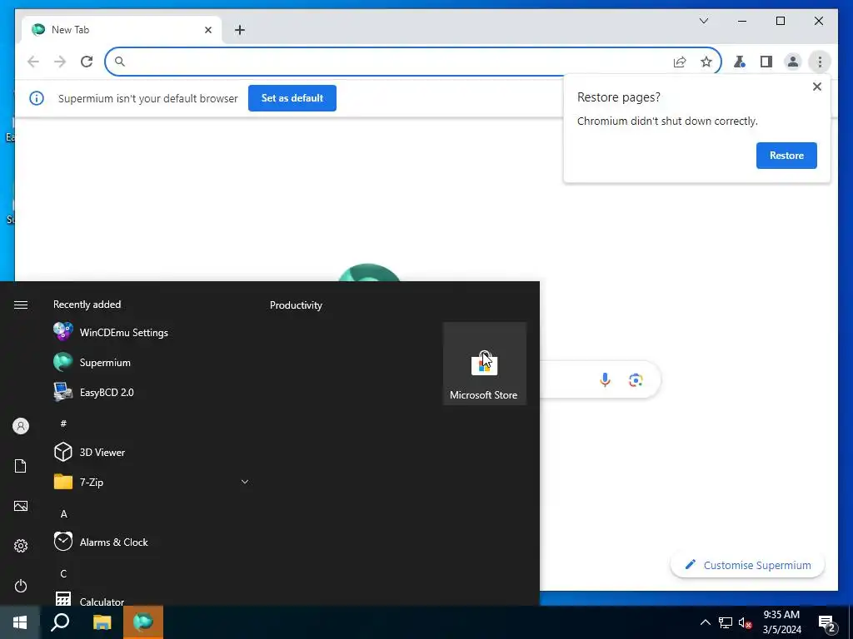The width and height of the screenshot is (853, 639).
Task: Go forward using browser forward arrow
Action: [x=60, y=62]
